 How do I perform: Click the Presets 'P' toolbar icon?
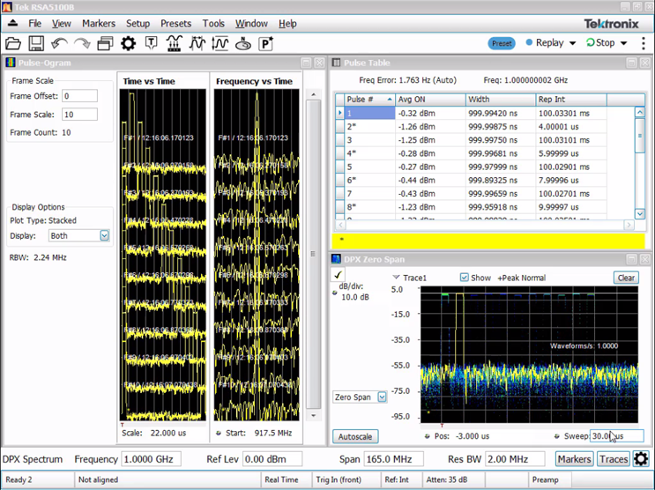coord(265,43)
